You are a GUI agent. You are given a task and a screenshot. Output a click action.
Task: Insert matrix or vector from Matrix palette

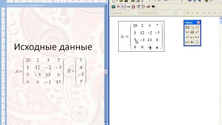(x=187, y=27)
